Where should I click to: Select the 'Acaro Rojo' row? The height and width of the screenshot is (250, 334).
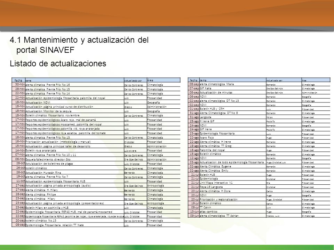point(259,137)
